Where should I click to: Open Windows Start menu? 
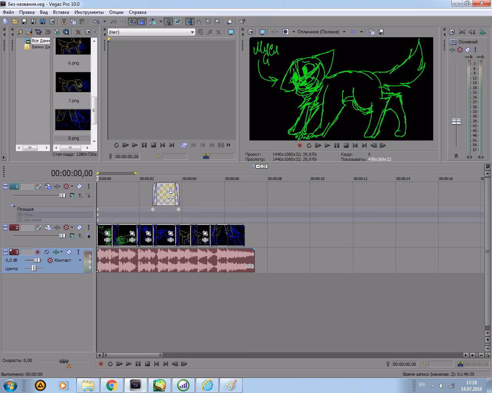click(x=10, y=385)
